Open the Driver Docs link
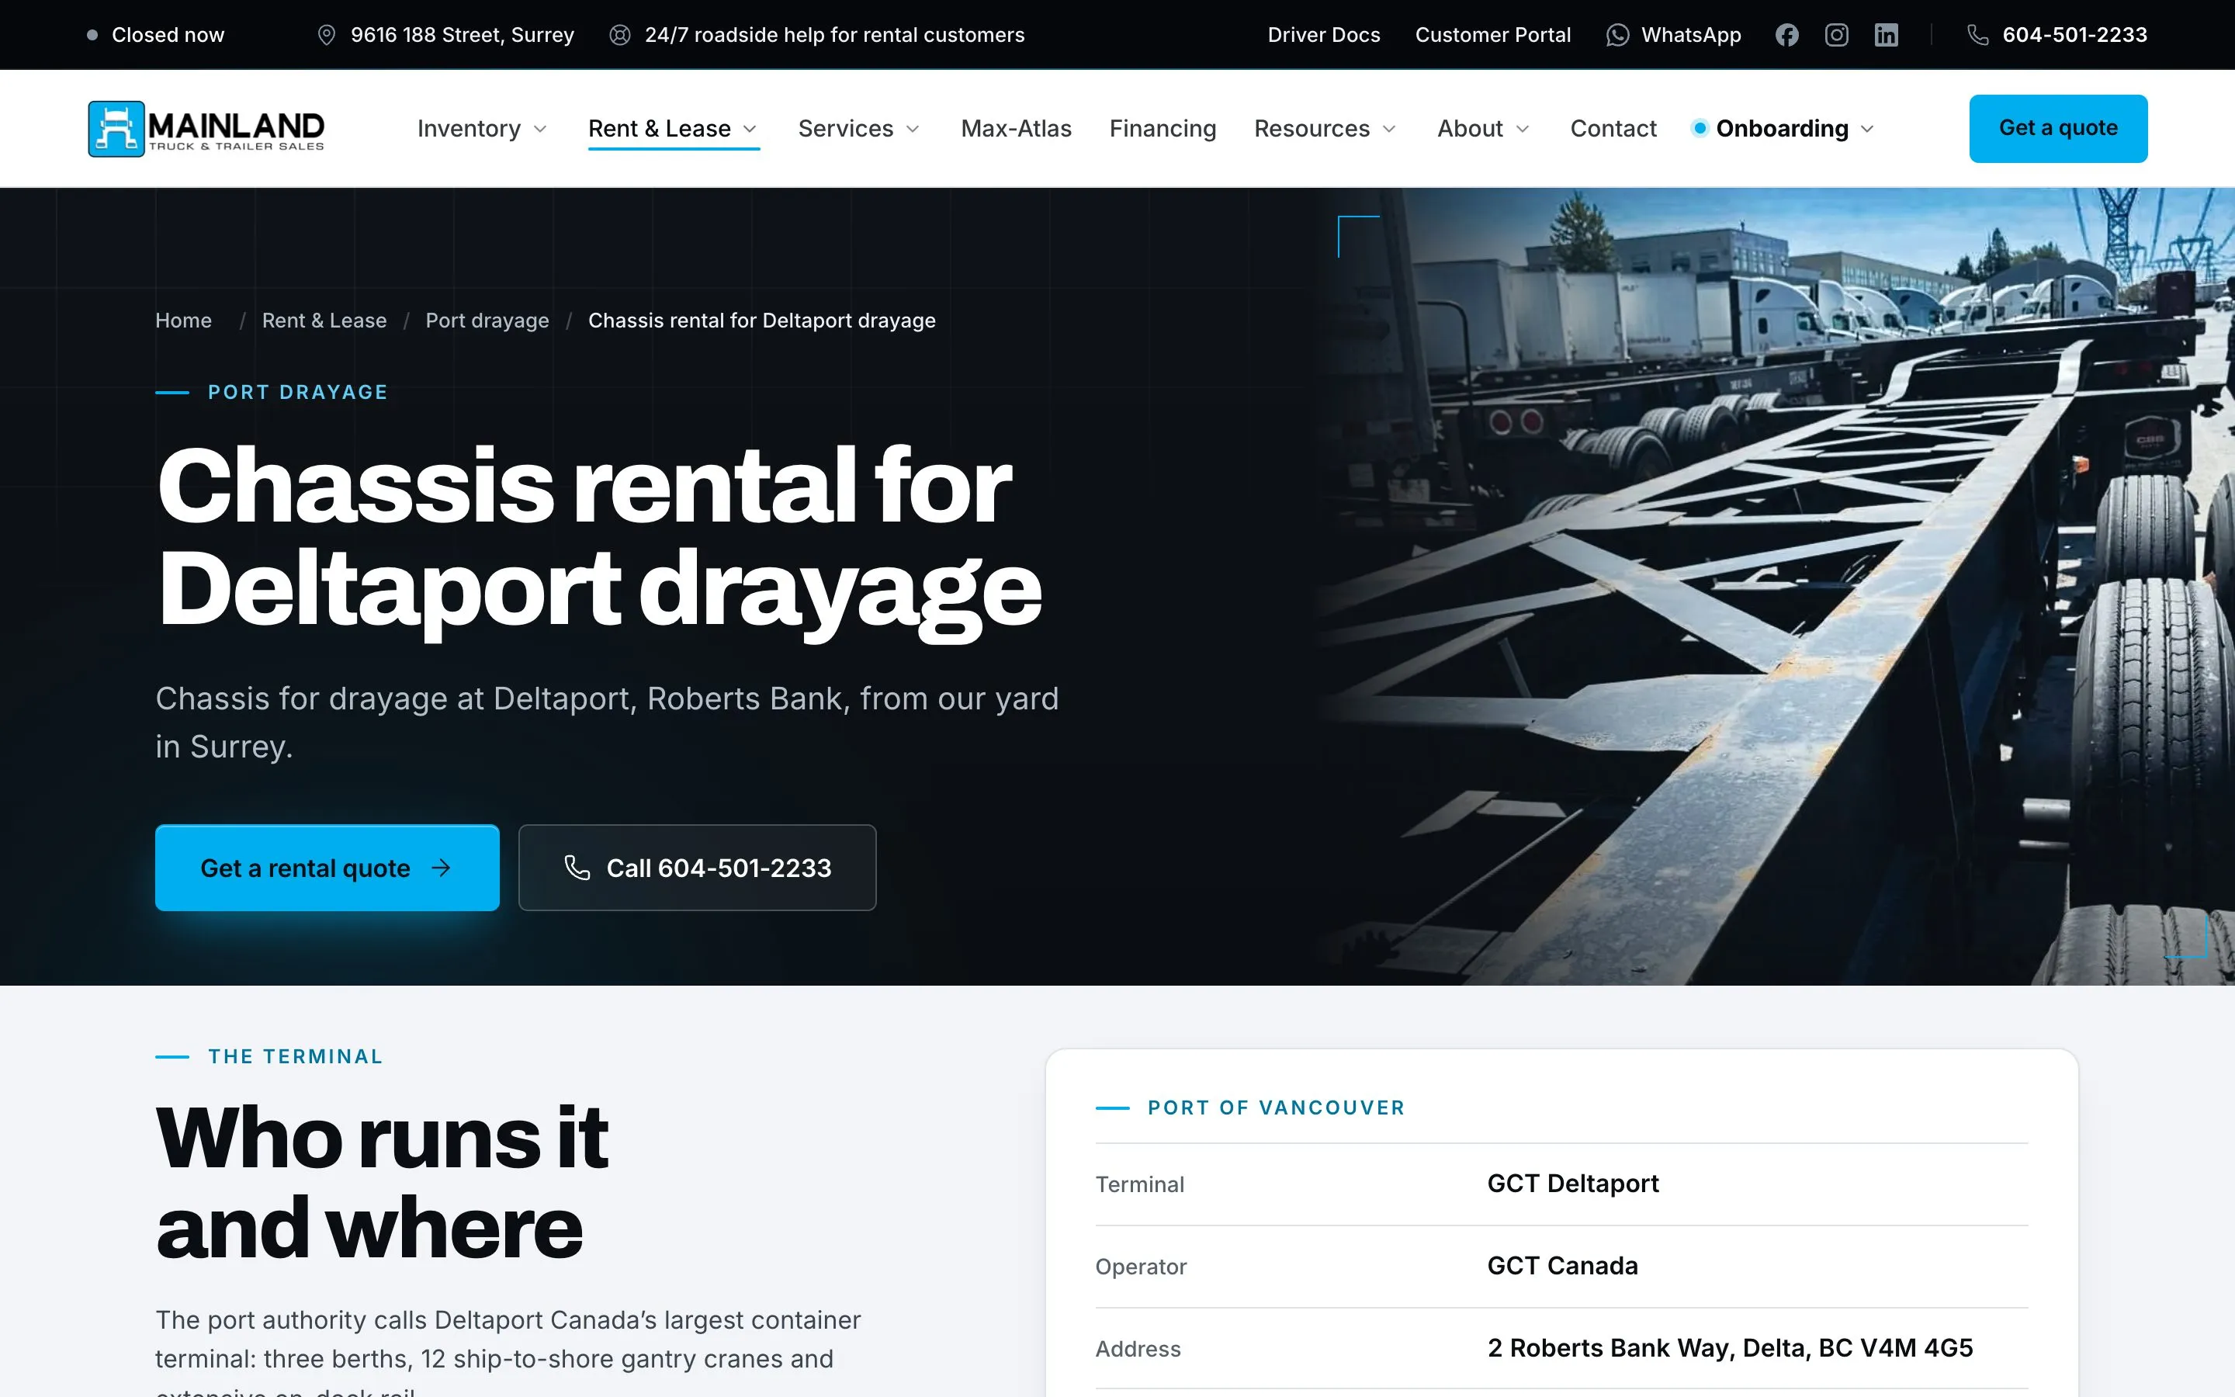The width and height of the screenshot is (2235, 1397). click(x=1323, y=35)
